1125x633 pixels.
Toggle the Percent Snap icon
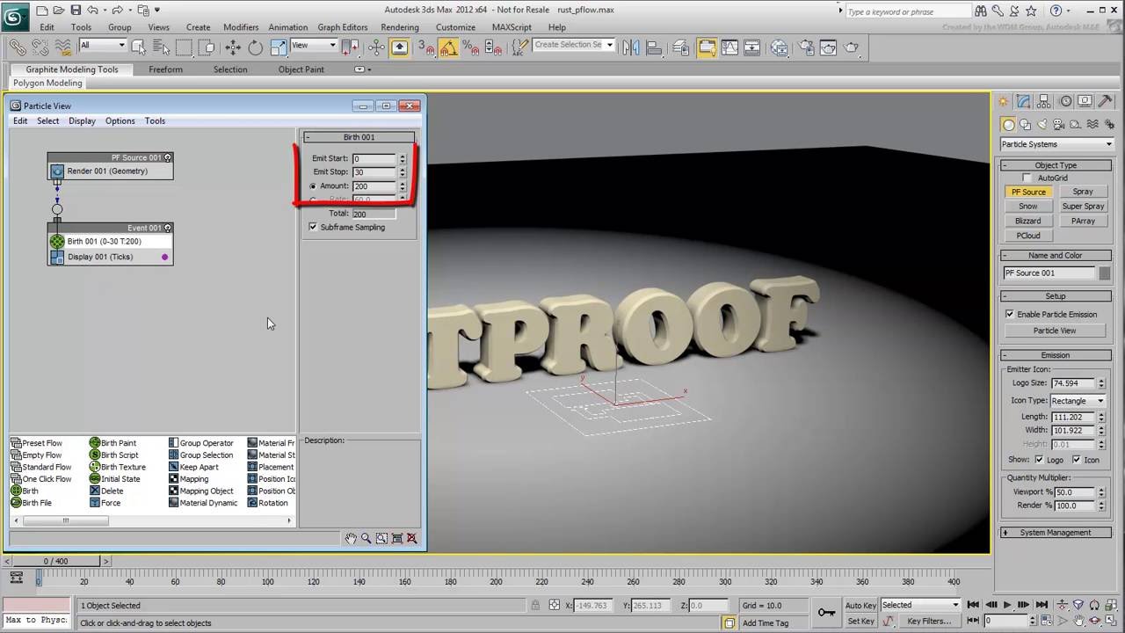click(470, 47)
